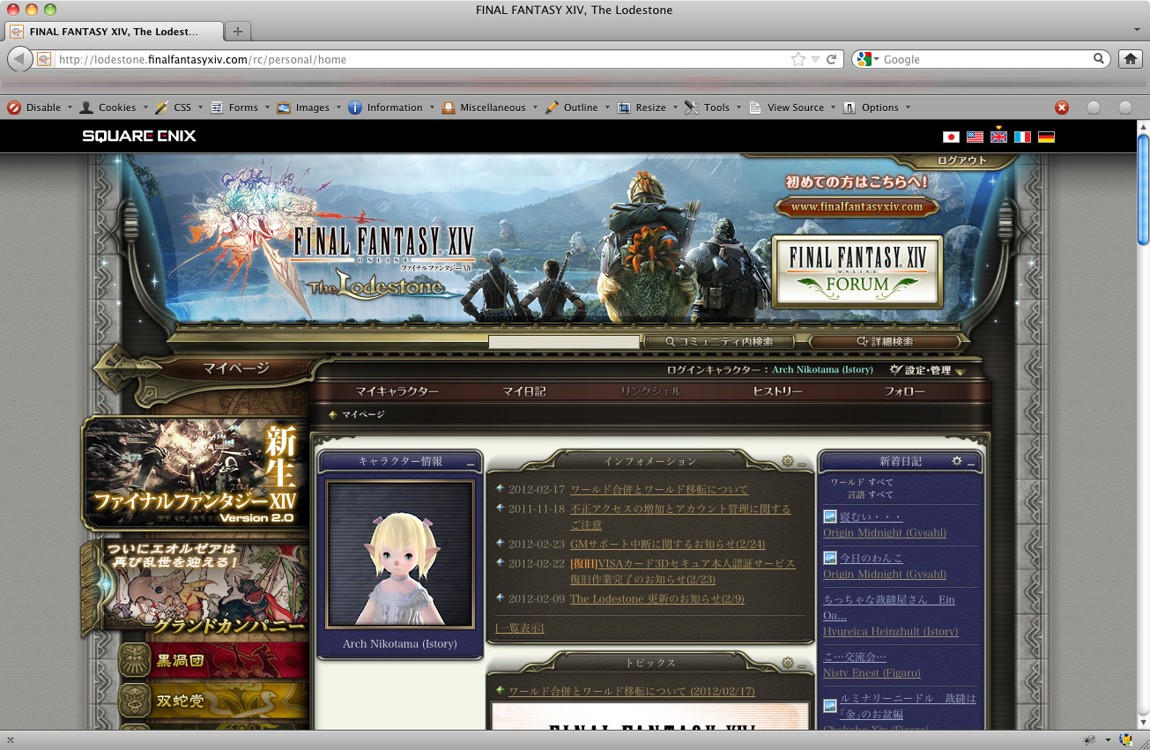Viewport: 1150px width, 750px height.
Task: Open the Final Fantasy XIV Forum banner
Action: click(x=857, y=271)
